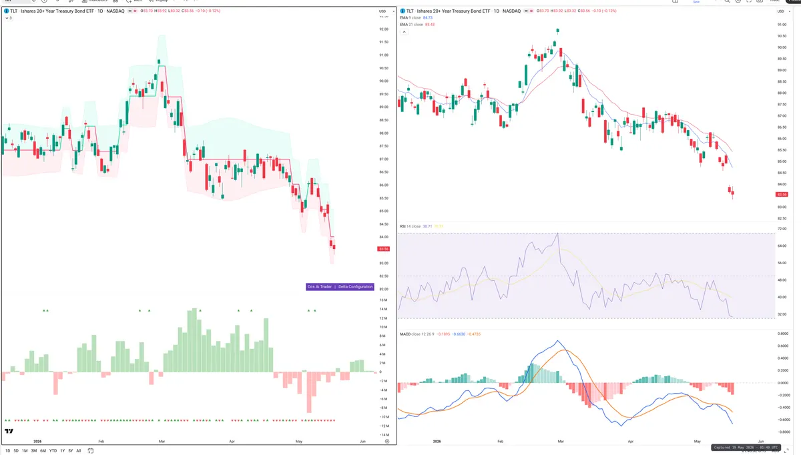Click the Feb label on left time axis
Screen dimensions: 801x455
(101, 441)
